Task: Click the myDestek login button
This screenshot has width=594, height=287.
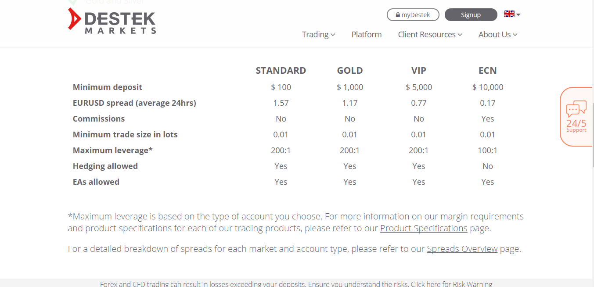Action: coord(413,14)
